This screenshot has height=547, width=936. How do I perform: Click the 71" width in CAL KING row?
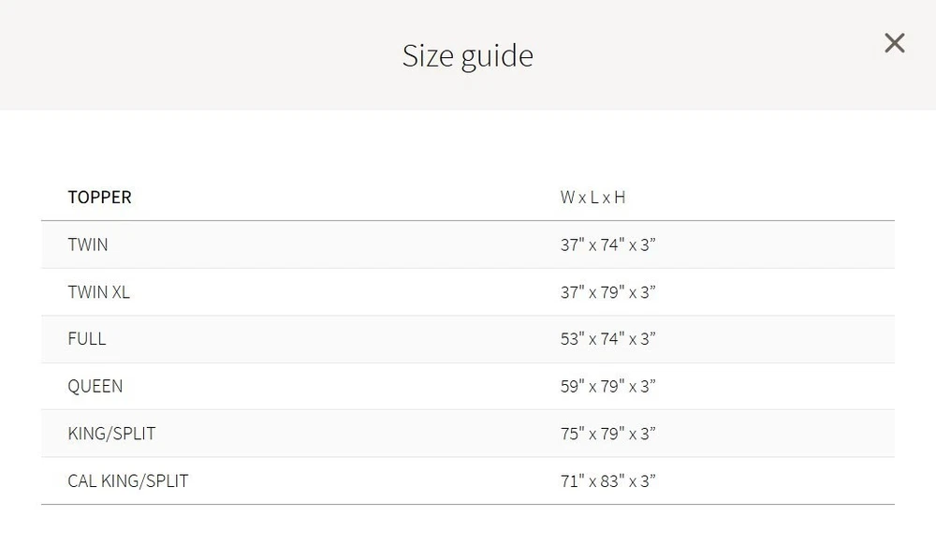(572, 481)
